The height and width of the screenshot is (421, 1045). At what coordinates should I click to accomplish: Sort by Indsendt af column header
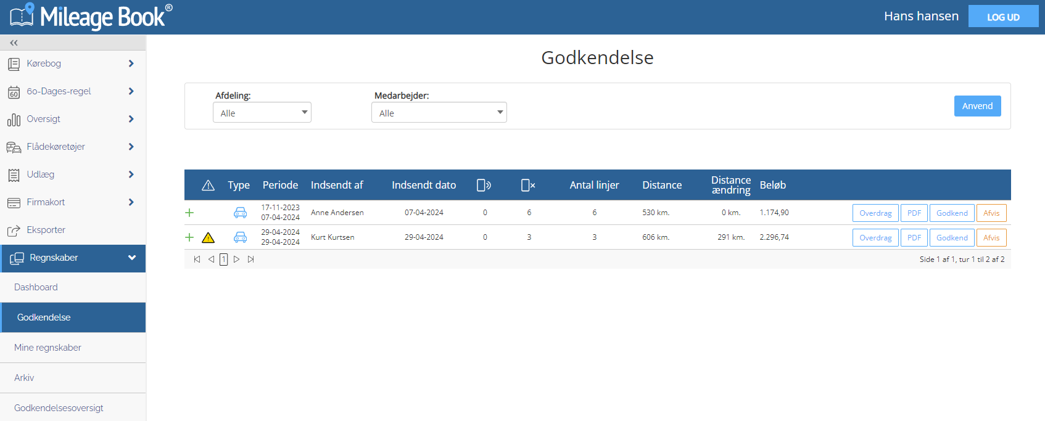point(337,185)
